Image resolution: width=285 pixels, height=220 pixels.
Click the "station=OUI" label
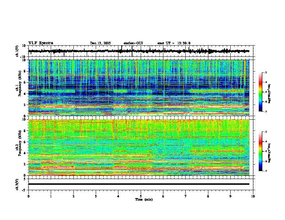(x=133, y=43)
